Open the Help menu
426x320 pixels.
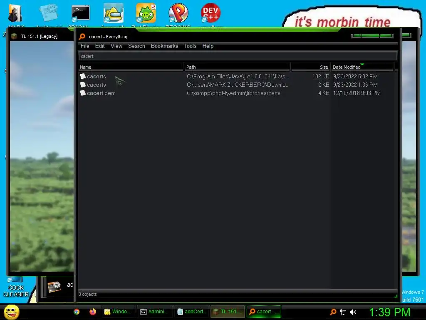[x=208, y=46]
